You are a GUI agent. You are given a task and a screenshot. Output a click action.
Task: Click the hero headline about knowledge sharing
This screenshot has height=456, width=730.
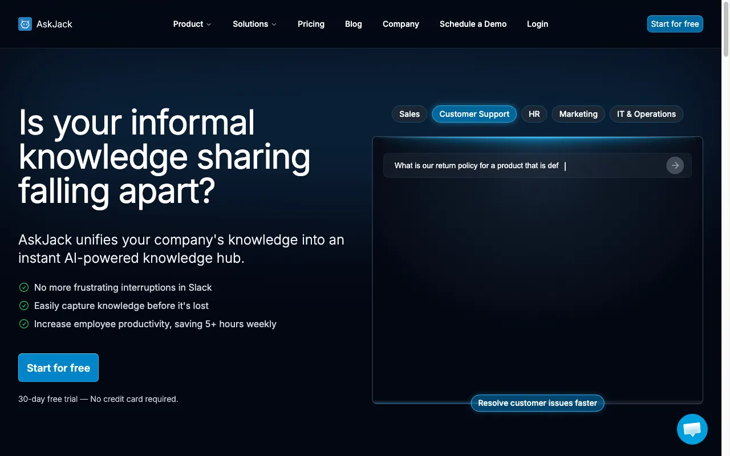point(164,157)
